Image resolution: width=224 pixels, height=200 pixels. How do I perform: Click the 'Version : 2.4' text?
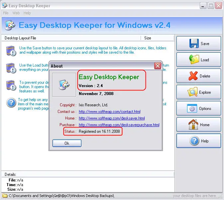pos(91,86)
